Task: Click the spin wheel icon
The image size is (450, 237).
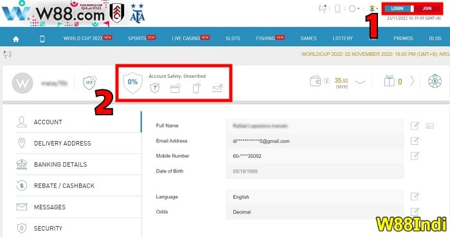Action: [435, 81]
